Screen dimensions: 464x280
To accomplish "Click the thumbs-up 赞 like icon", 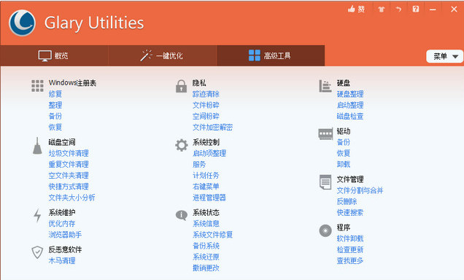I will click(x=356, y=9).
